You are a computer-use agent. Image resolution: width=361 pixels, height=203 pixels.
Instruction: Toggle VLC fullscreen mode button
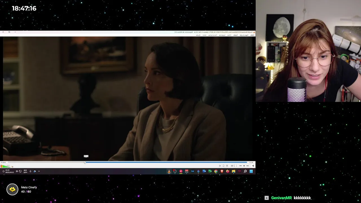pos(235,166)
